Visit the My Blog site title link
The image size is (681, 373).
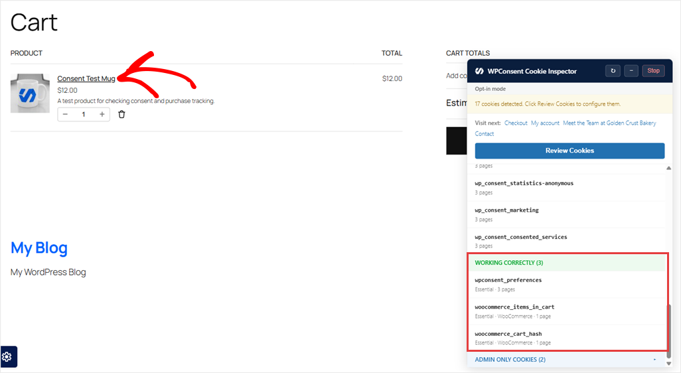click(39, 248)
